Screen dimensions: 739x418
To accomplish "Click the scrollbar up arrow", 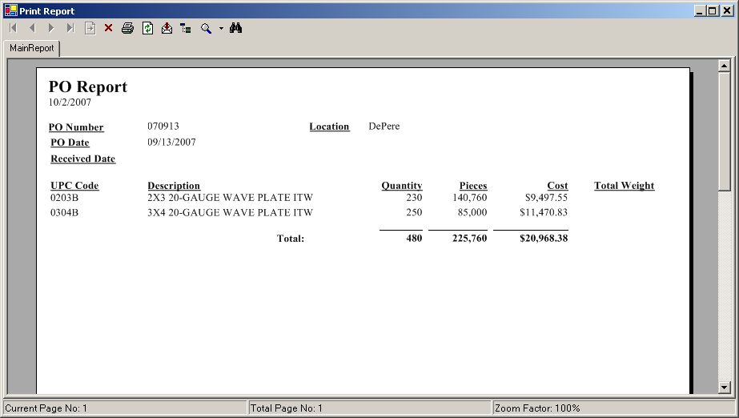I will click(x=725, y=66).
